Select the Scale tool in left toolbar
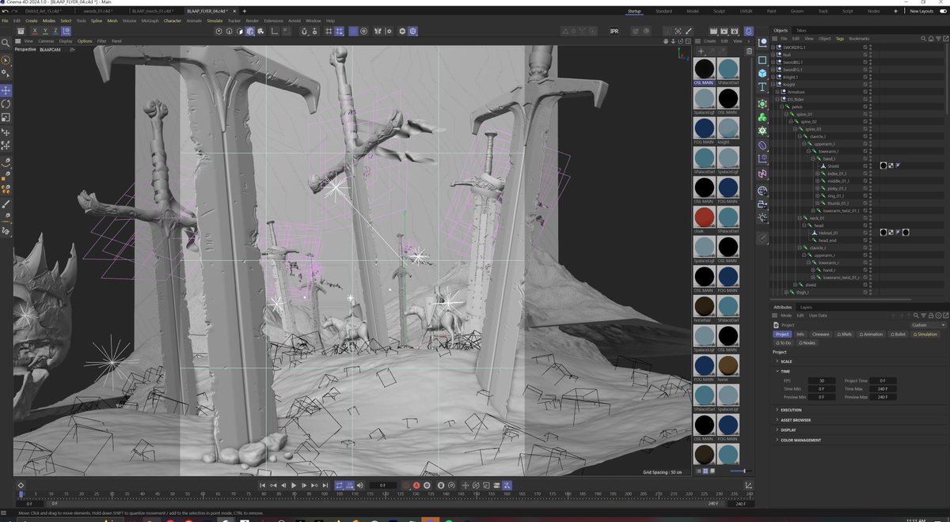The height and width of the screenshot is (522, 950). click(6, 117)
